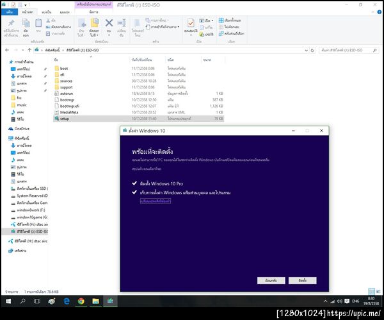Expand the Open button dropdown arrow

click(212, 21)
